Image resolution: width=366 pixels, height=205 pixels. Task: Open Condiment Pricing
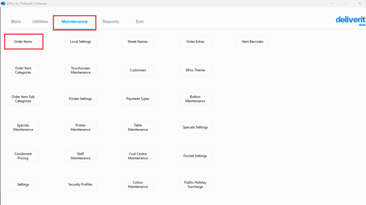(23, 156)
